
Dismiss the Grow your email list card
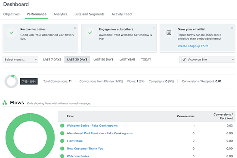[x=232, y=28]
